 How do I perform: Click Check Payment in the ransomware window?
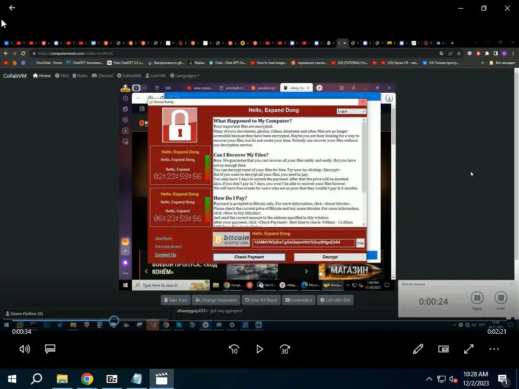tap(249, 257)
